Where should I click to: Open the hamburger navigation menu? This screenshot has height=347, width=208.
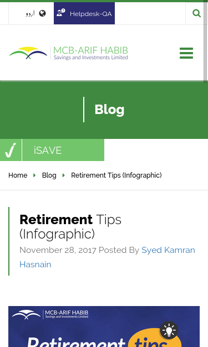[186, 53]
